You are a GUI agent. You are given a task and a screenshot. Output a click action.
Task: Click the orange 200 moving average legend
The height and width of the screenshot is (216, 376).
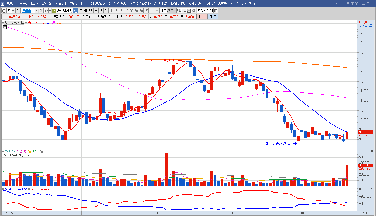tap(59, 23)
